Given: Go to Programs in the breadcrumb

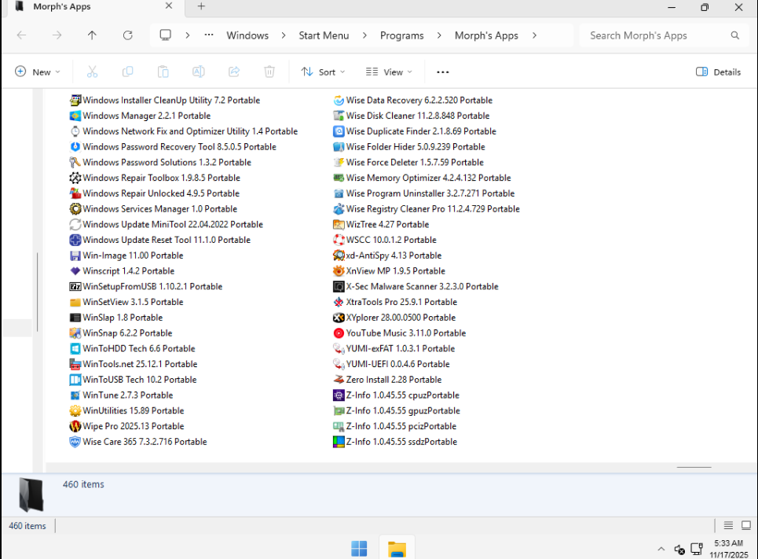Looking at the screenshot, I should point(401,35).
